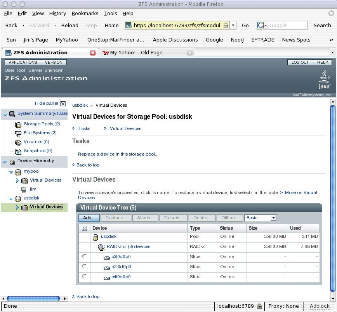Image resolution: width=337 pixels, height=312 pixels.
Task: Open the Bookmarks menu
Action: coord(85,14)
